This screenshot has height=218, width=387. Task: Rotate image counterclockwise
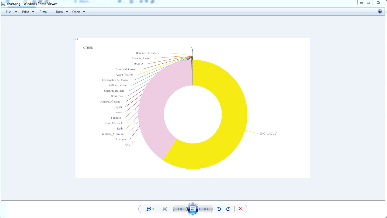[219, 209]
